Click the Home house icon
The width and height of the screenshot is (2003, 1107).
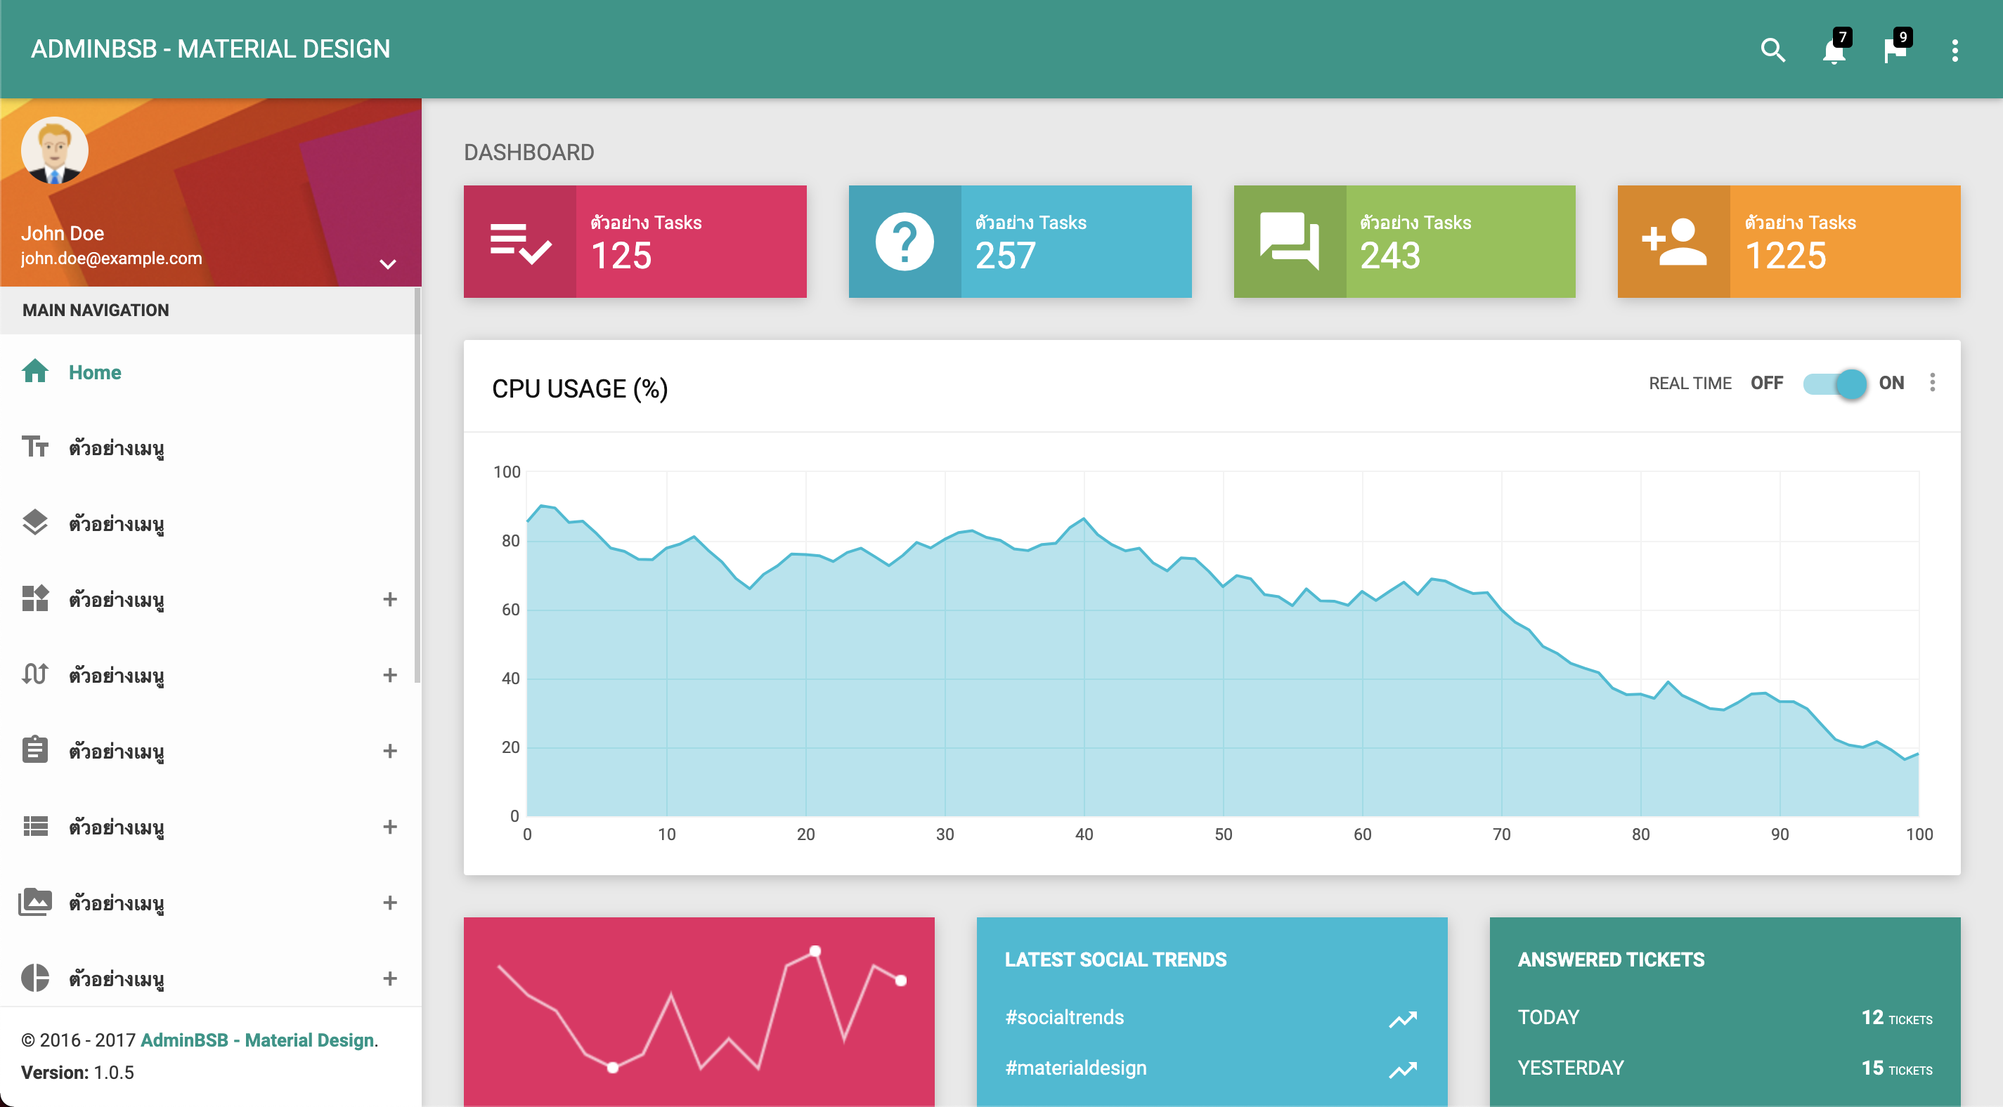35,372
